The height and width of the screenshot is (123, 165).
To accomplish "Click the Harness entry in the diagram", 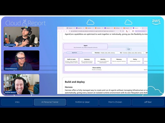I will (x=105, y=53).
